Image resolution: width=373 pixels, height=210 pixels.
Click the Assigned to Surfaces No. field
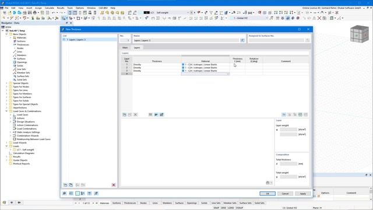[x=276, y=40]
